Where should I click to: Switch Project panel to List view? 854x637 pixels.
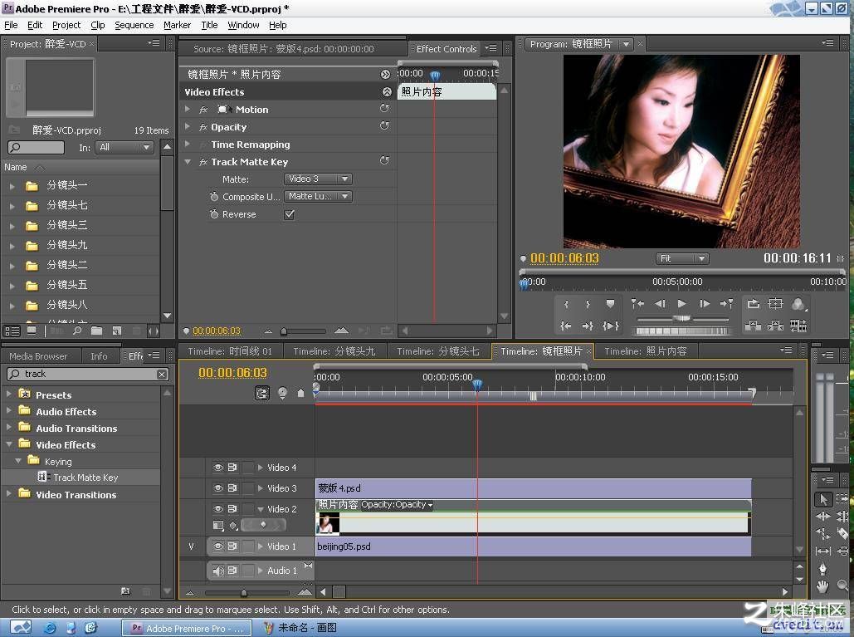click(12, 331)
